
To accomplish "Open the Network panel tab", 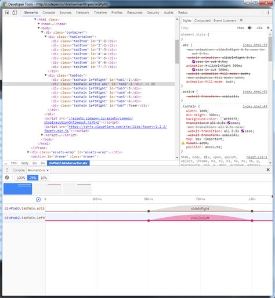I will 82,13.
